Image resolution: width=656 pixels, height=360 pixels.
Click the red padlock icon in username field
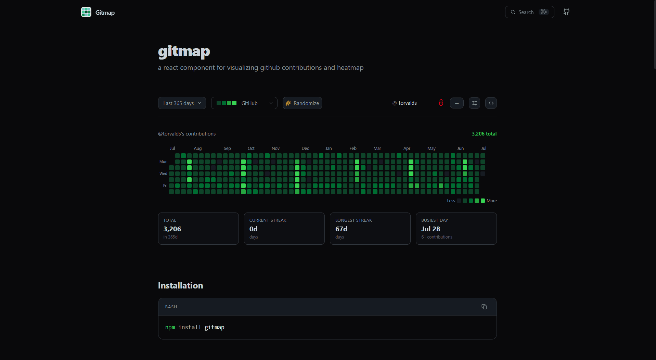pyautogui.click(x=441, y=103)
